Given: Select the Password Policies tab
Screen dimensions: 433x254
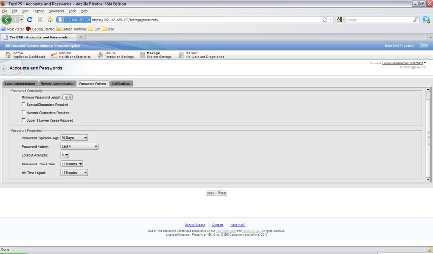Looking at the screenshot, I should pos(92,84).
